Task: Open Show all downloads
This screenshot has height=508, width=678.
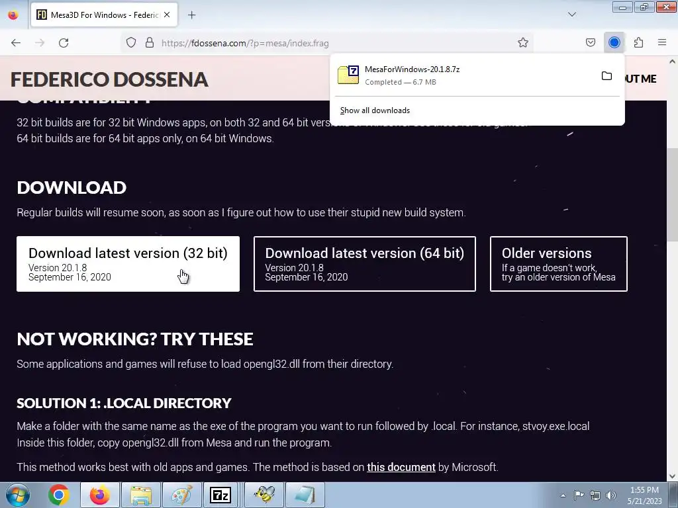Action: pyautogui.click(x=375, y=110)
